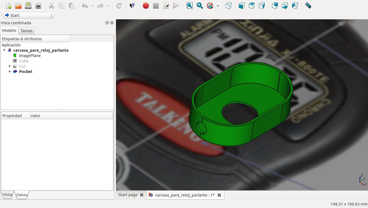Open the draw style dropdown arrow
Screen dimensions: 368x208
click(x=218, y=6)
